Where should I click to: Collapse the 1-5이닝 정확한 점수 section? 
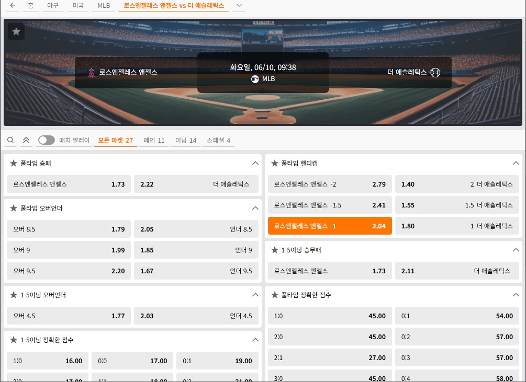[255, 340]
